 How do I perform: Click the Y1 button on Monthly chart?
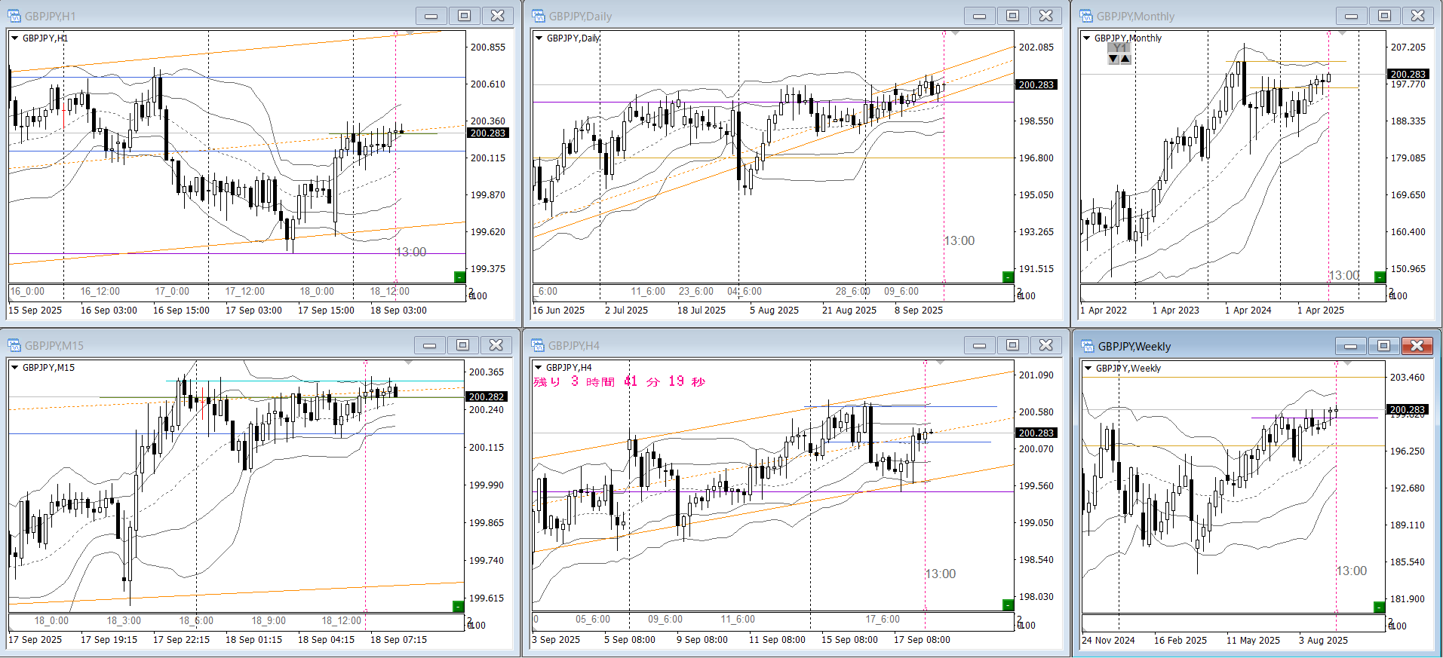click(1119, 47)
